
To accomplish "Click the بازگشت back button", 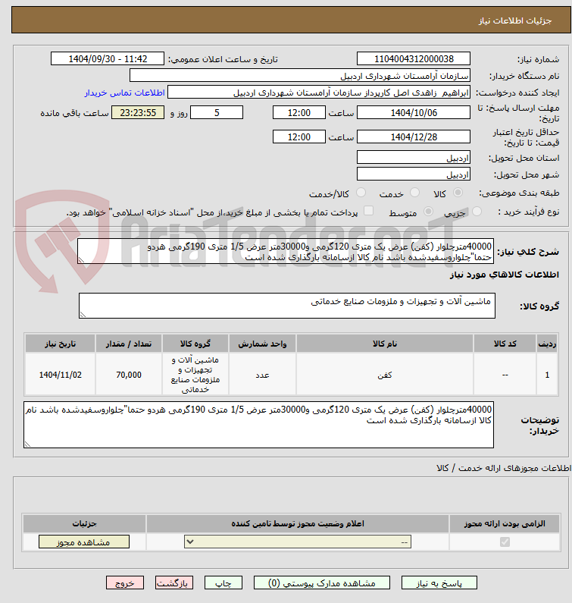I will [x=174, y=583].
